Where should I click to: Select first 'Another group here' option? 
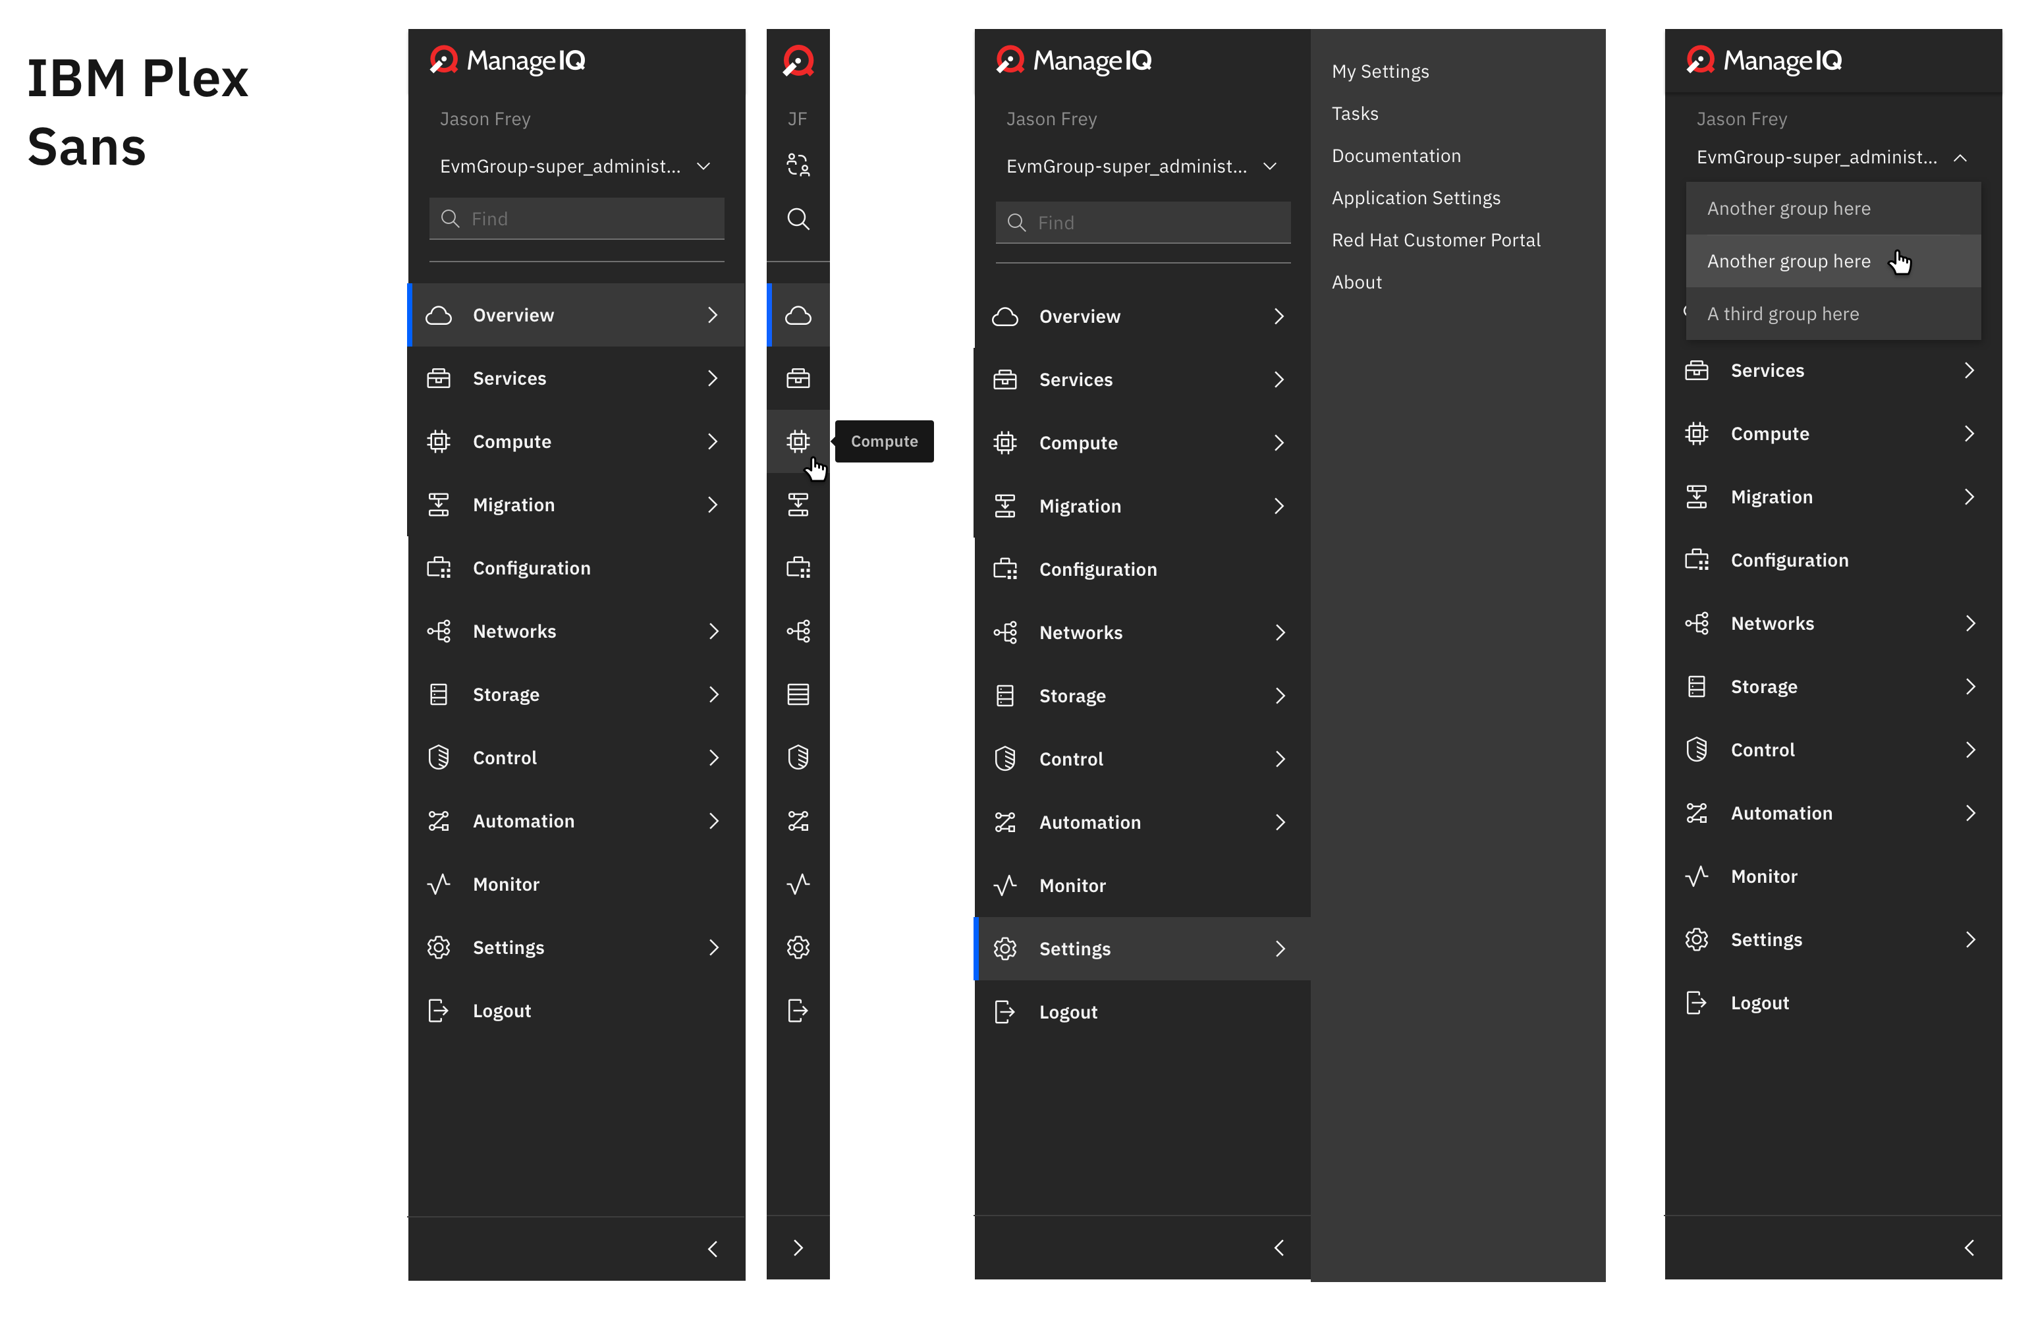[x=1832, y=208]
